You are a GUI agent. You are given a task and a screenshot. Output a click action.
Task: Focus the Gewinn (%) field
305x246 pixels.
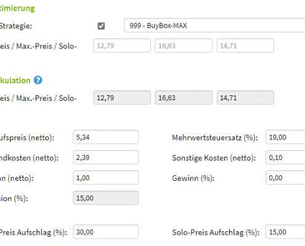(285, 178)
